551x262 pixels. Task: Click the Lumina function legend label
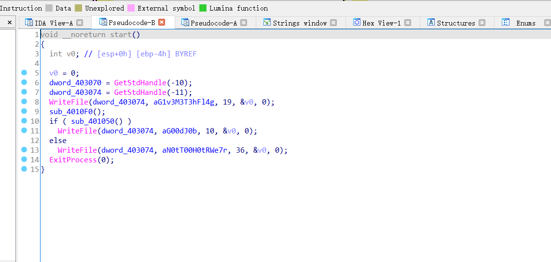coord(239,8)
